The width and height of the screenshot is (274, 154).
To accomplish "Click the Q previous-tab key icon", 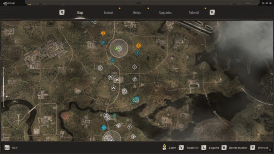I will [x=62, y=12].
